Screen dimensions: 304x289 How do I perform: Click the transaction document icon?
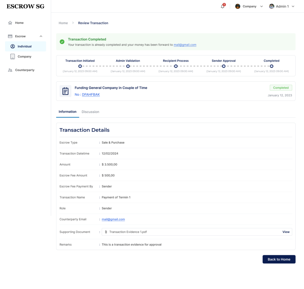[x=65, y=91]
